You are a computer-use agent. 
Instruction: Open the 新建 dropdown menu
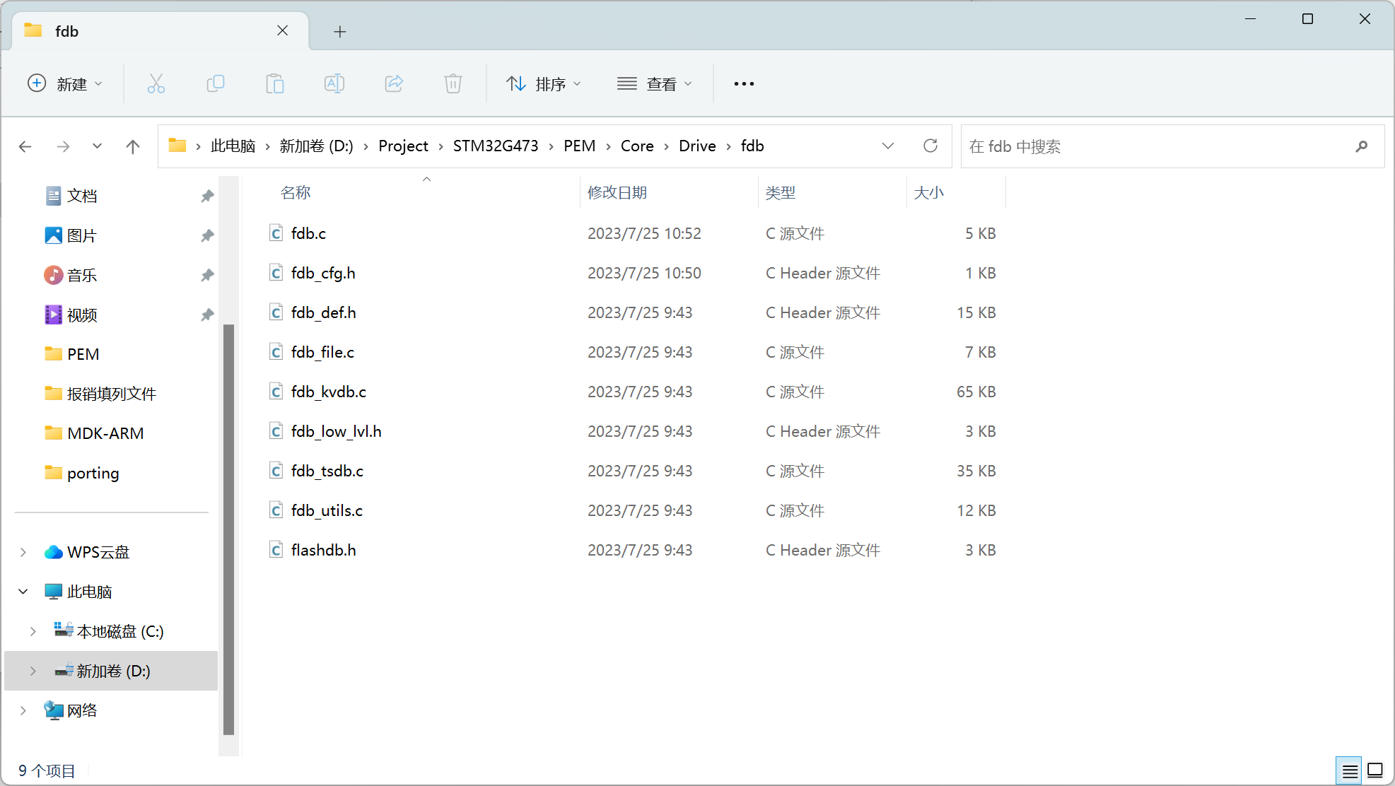[x=66, y=84]
